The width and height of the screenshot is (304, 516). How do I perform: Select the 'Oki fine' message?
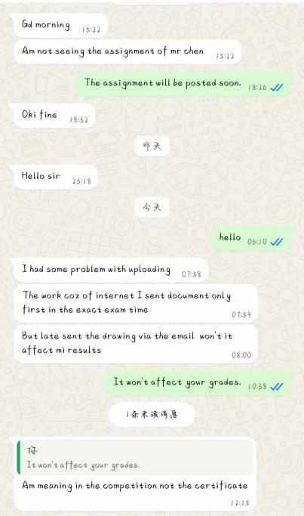click(x=54, y=116)
